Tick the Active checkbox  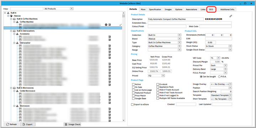click(134, 85)
